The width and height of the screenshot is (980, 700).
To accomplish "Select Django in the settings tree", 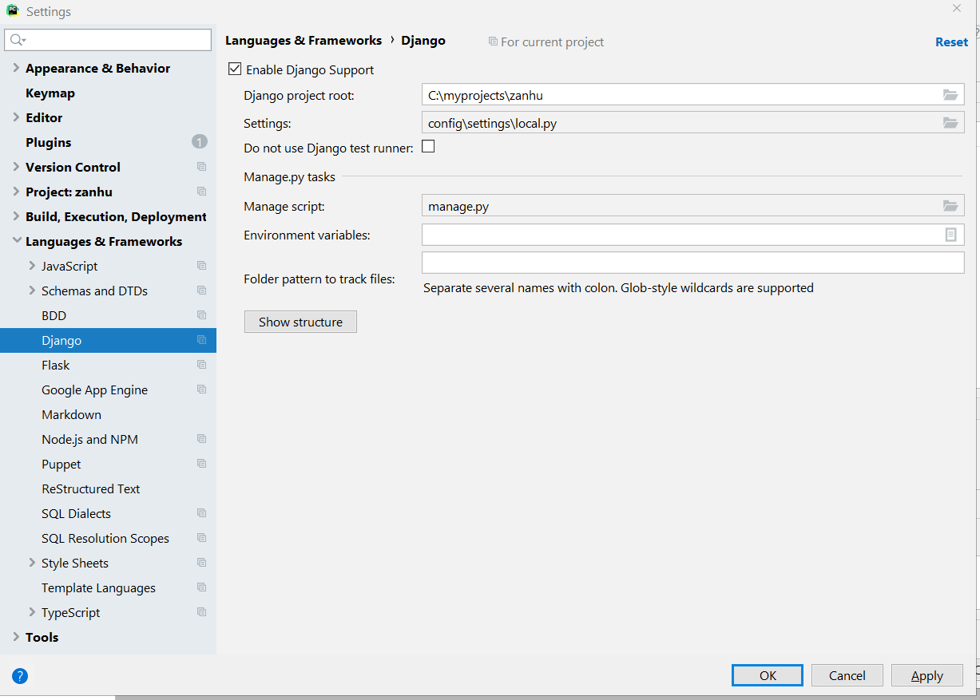I will 108,340.
